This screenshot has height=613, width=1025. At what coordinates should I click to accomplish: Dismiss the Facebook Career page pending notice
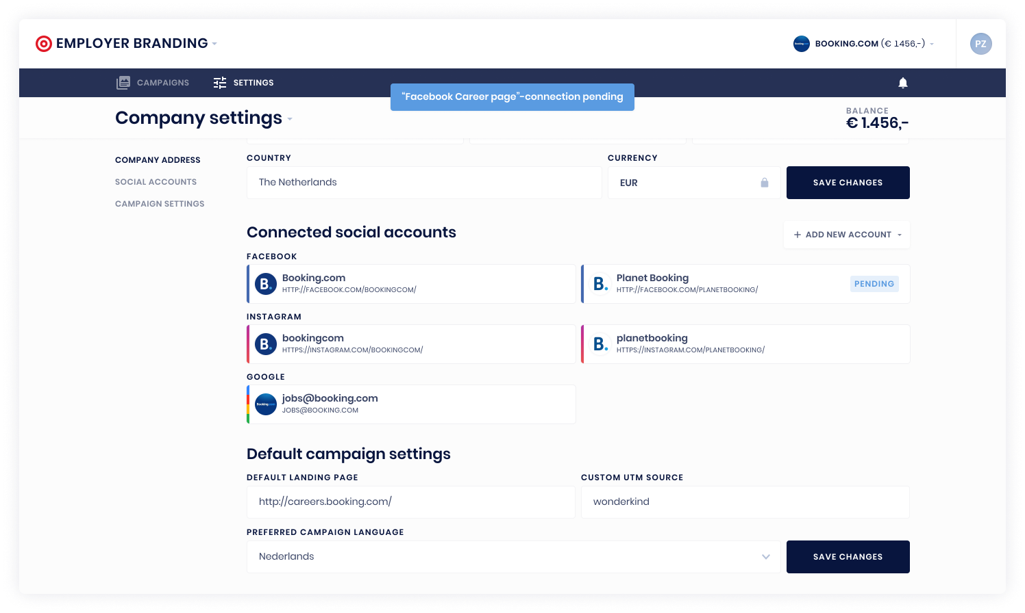click(x=512, y=97)
